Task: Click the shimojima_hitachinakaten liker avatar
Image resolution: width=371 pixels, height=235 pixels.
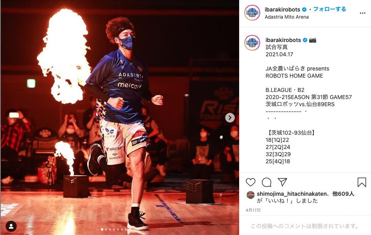Action: pos(251,195)
